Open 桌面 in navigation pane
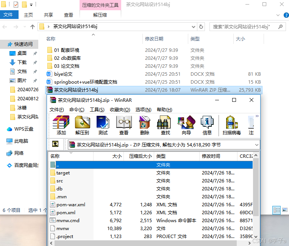Screen dimensions: 289x246 [x=22, y=53]
